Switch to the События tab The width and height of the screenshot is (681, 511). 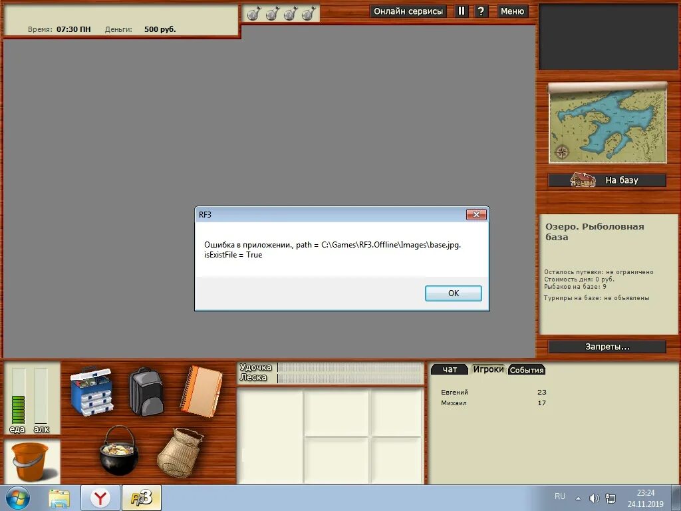[x=527, y=370]
